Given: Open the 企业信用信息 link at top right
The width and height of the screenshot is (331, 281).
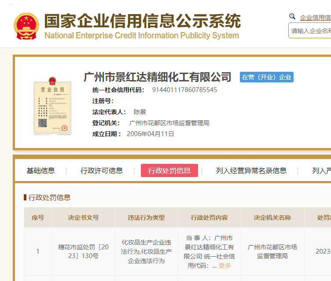Looking at the screenshot, I should click(315, 18).
